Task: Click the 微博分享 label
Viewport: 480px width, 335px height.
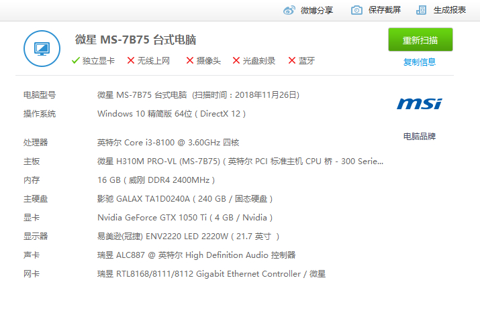Action: 317,10
